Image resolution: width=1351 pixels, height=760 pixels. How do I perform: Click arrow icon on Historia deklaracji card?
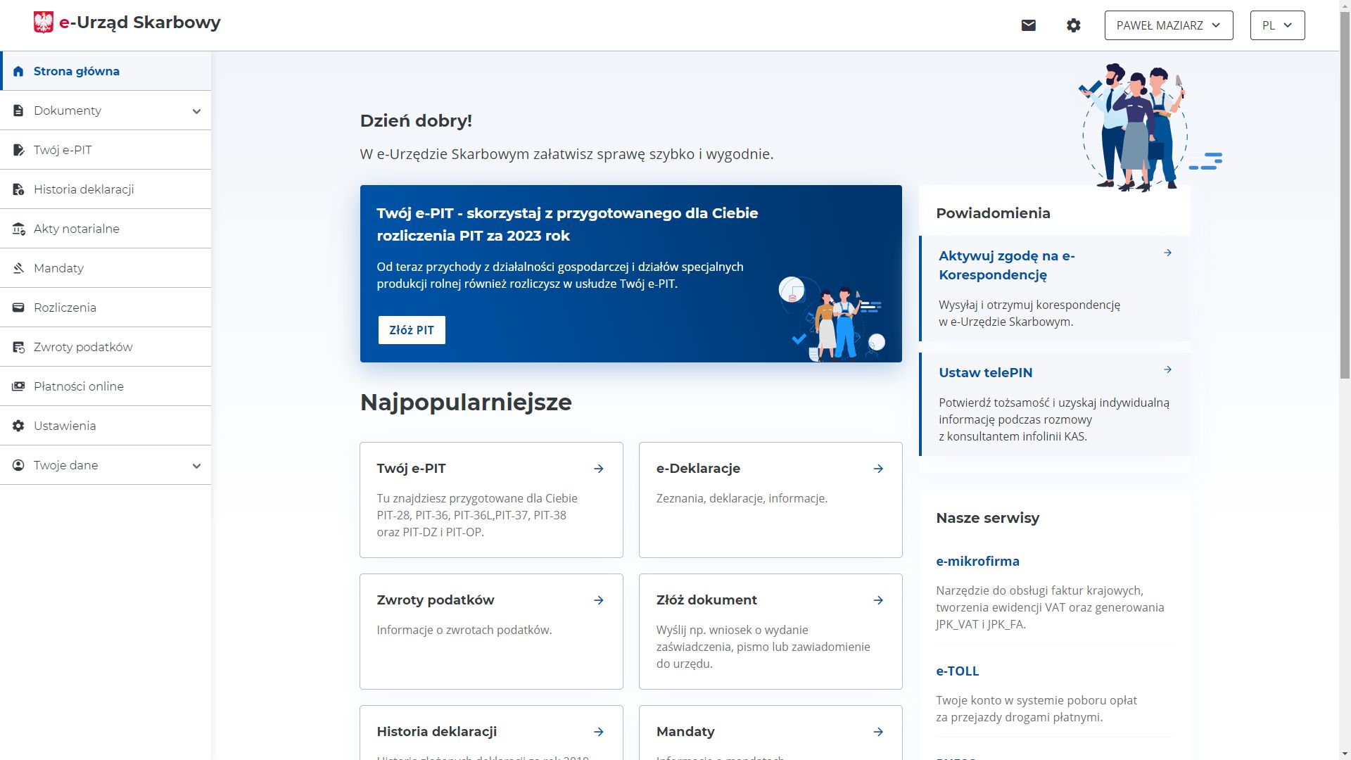pos(599,732)
